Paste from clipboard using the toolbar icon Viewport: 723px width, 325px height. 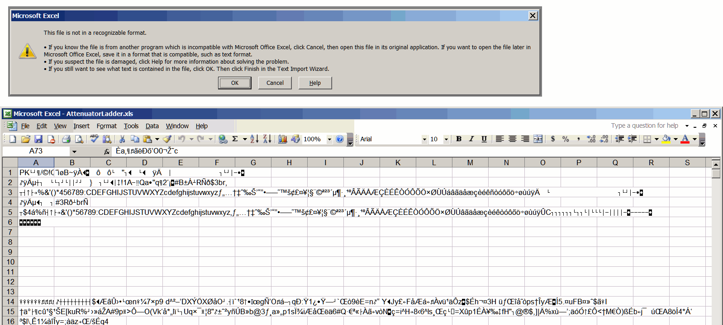point(147,139)
